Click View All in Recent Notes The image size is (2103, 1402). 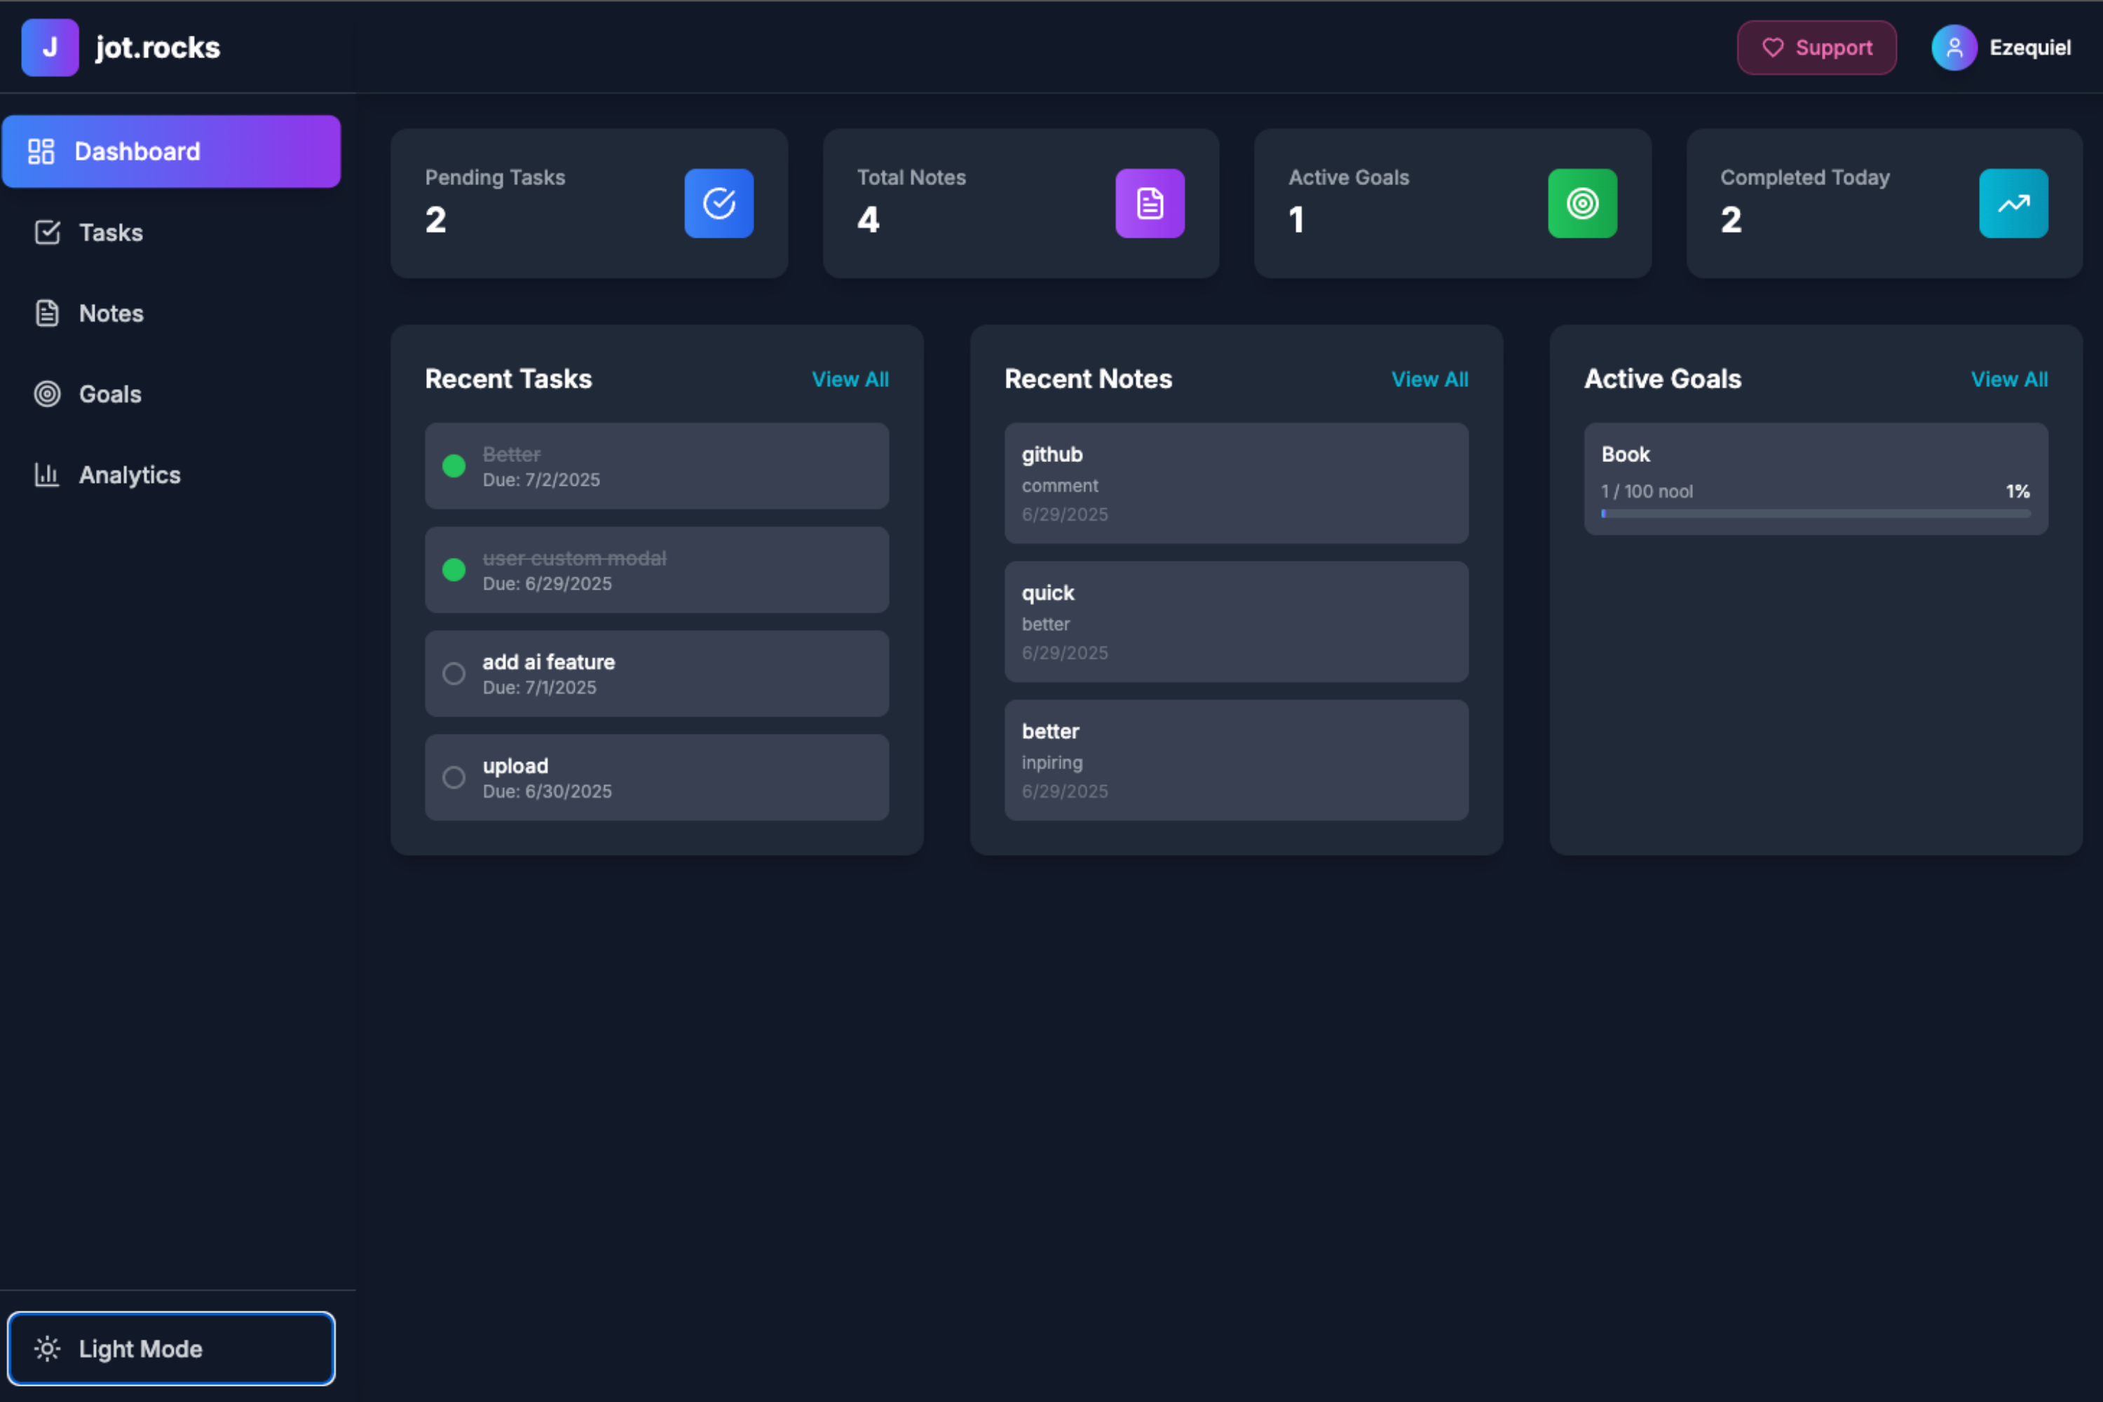[1429, 379]
